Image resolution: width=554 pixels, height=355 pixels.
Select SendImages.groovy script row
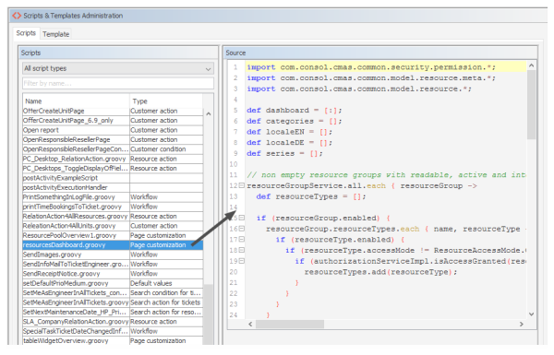click(x=113, y=254)
